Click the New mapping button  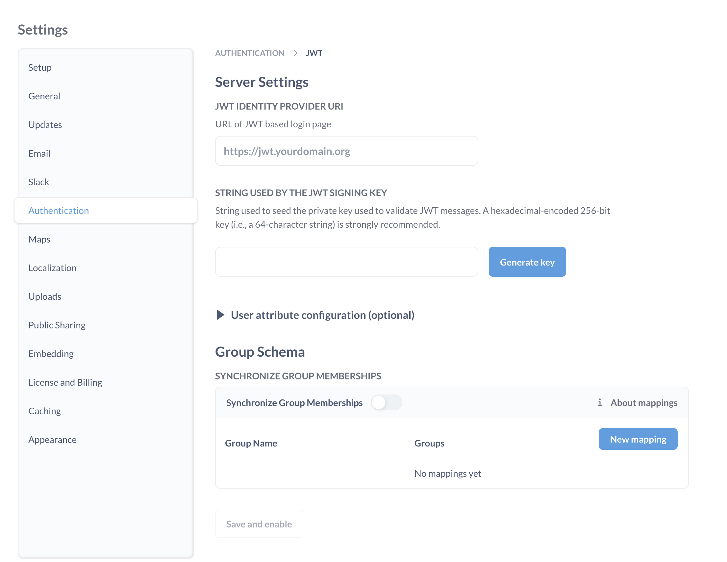638,439
